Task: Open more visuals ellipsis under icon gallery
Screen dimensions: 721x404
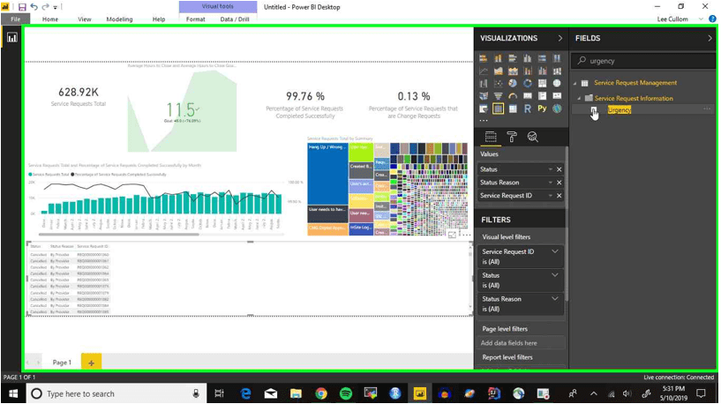Action: [484, 121]
